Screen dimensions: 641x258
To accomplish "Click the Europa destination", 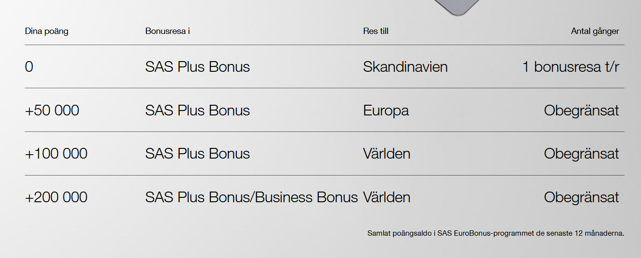I will click(386, 111).
